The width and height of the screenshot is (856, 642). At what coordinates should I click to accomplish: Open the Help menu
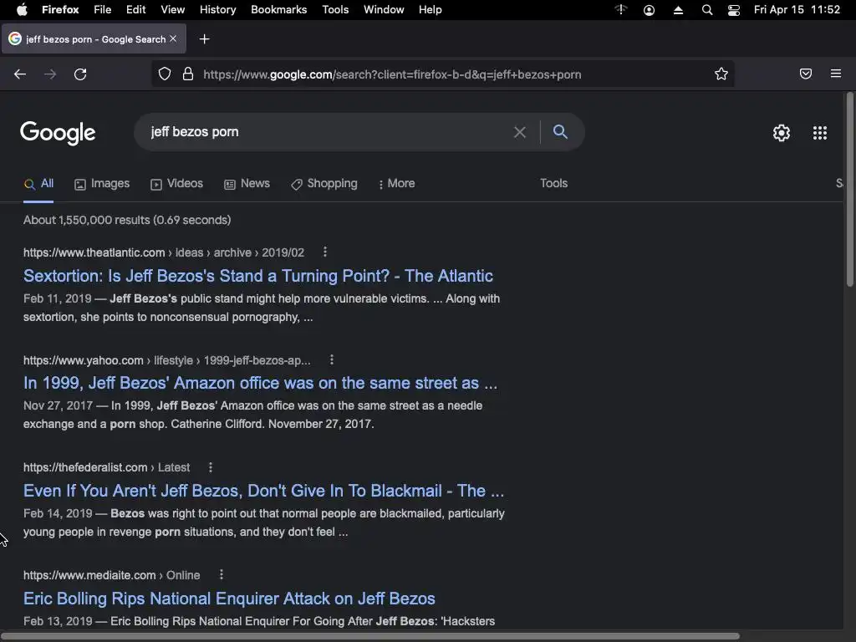tap(431, 10)
